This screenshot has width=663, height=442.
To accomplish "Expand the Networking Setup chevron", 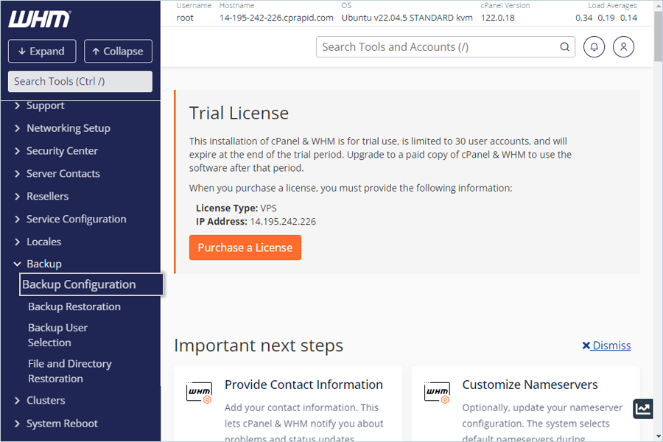I will 17,128.
